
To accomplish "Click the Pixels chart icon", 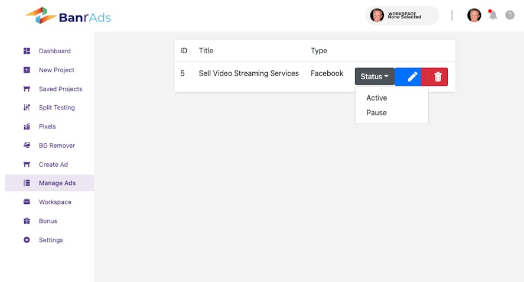I will click(27, 127).
